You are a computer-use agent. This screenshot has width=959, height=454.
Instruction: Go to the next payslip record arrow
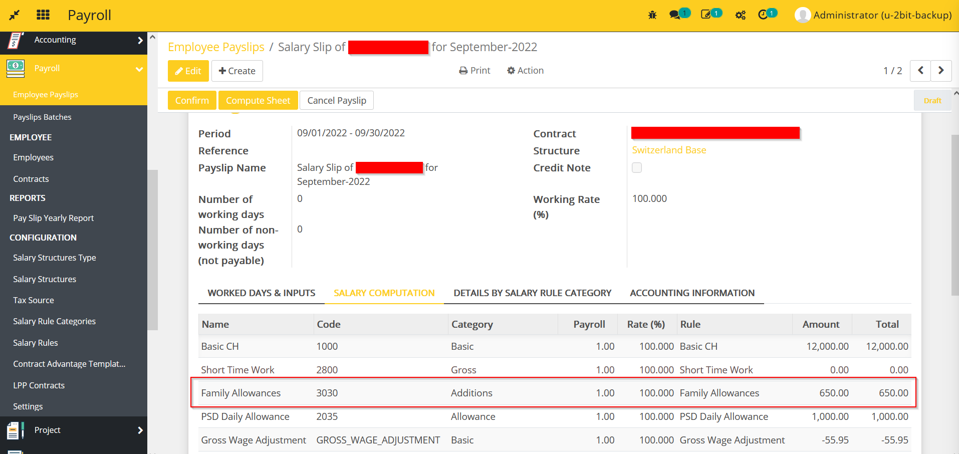[941, 71]
